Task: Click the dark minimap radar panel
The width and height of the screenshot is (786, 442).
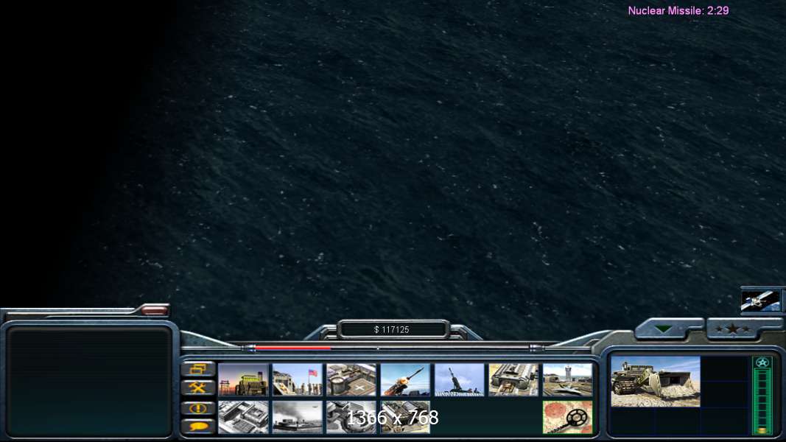Action: tap(88, 382)
